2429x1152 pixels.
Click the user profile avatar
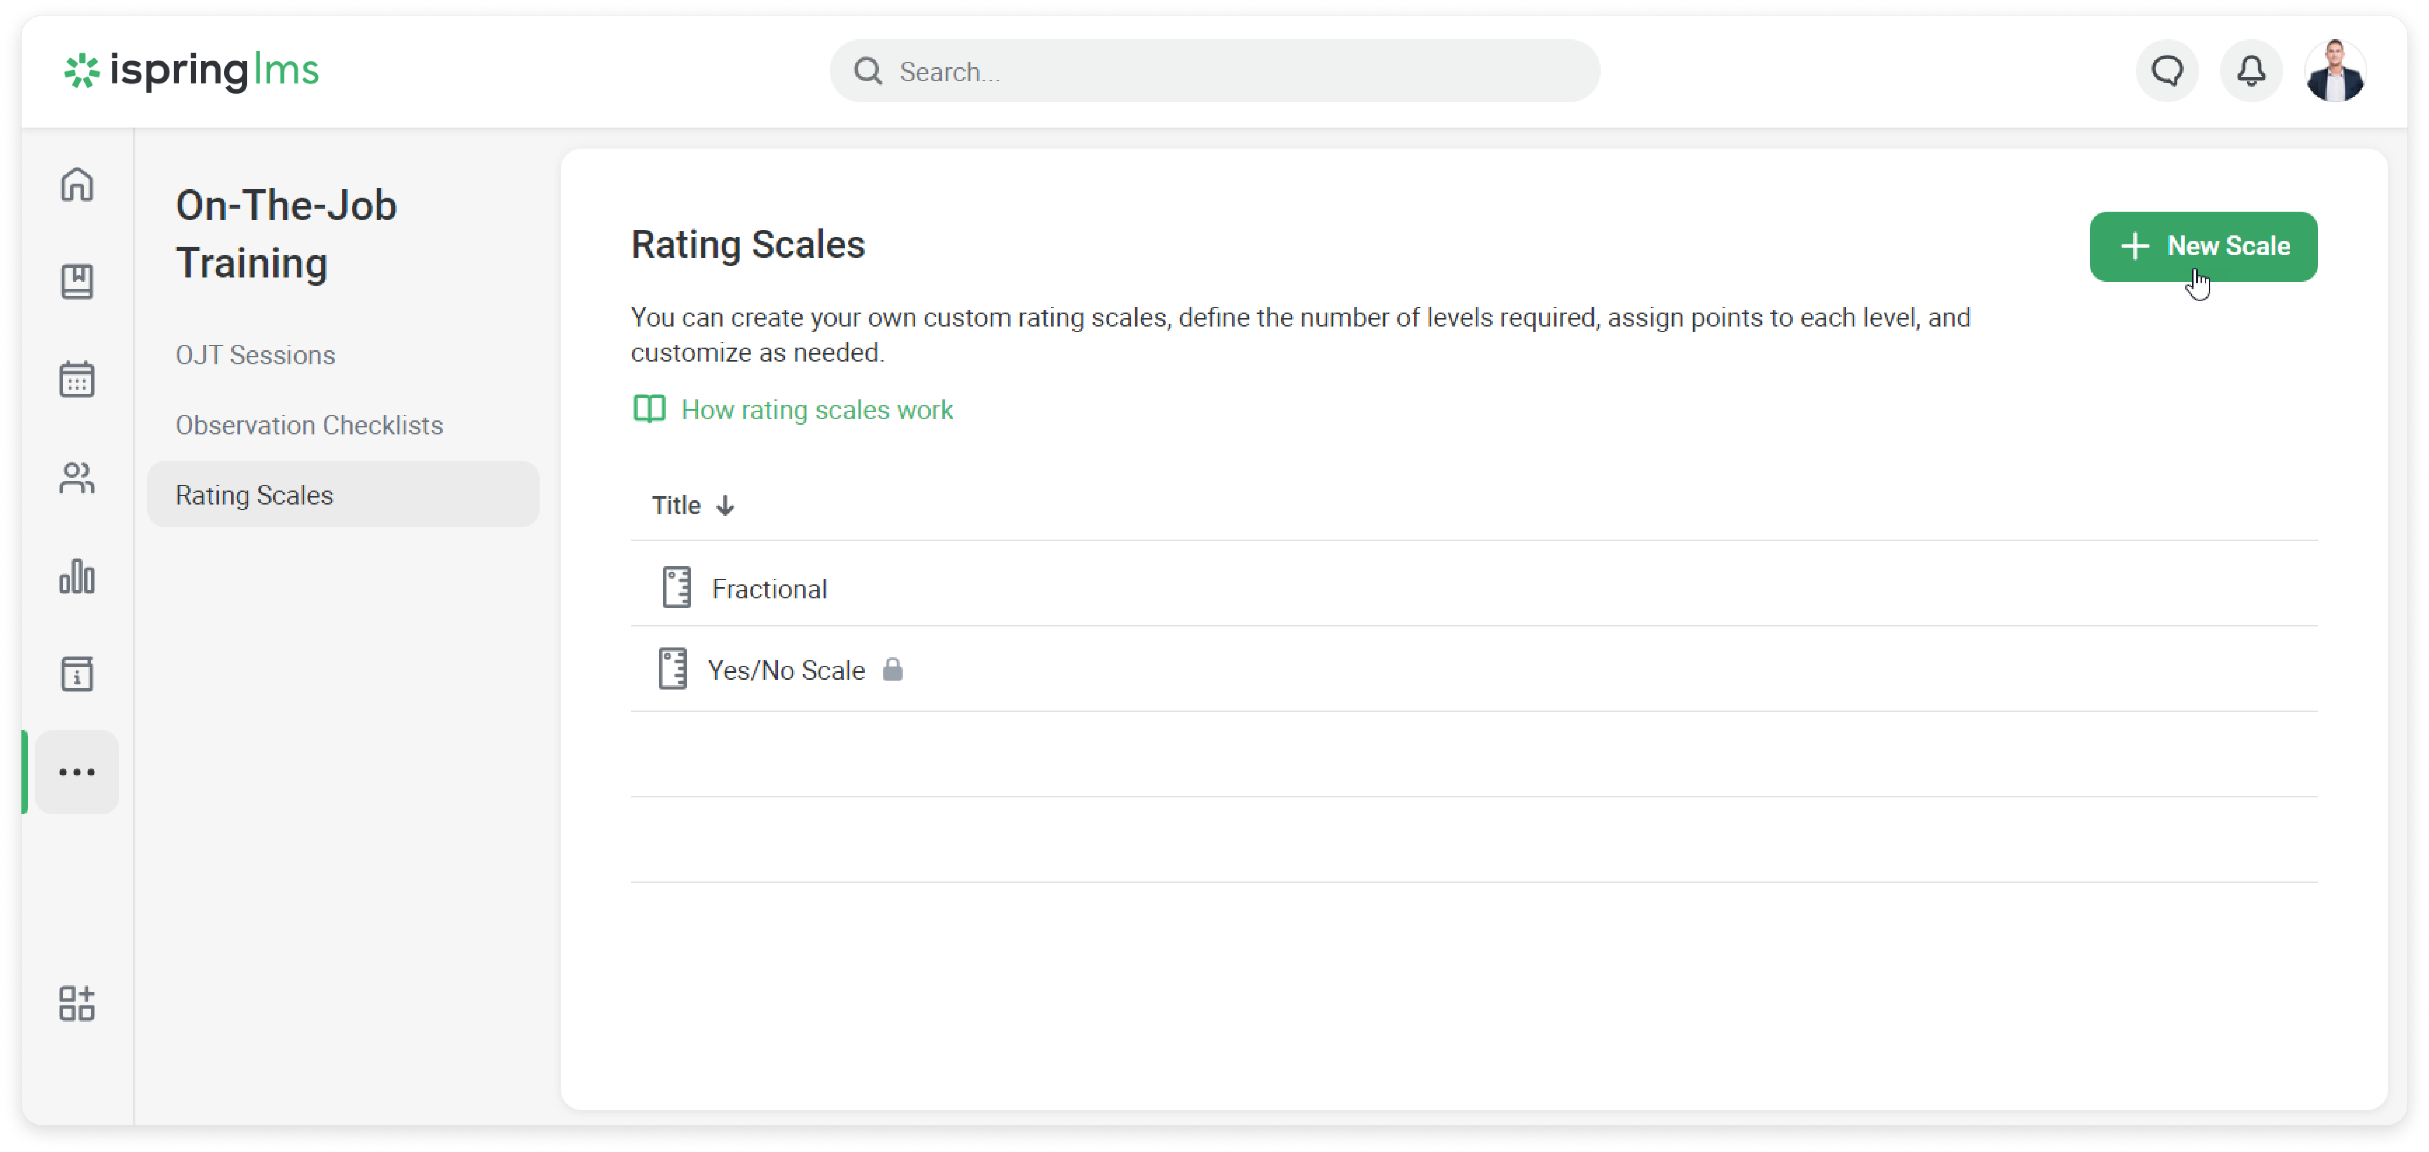(x=2335, y=71)
